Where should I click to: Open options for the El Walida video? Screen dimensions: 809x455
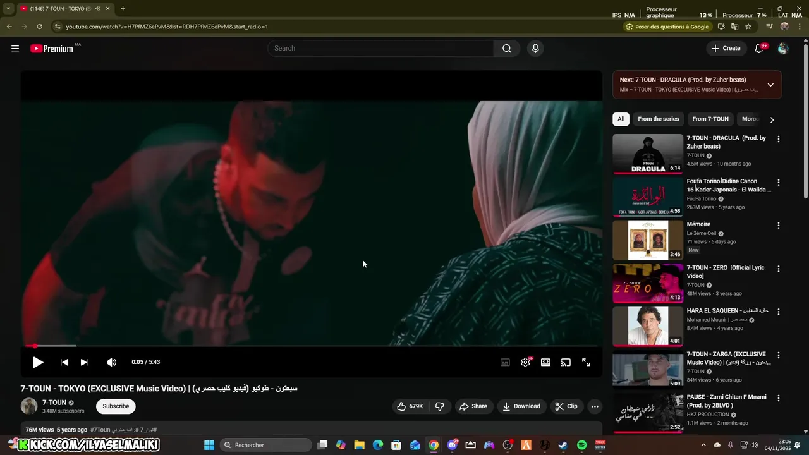[x=779, y=183]
